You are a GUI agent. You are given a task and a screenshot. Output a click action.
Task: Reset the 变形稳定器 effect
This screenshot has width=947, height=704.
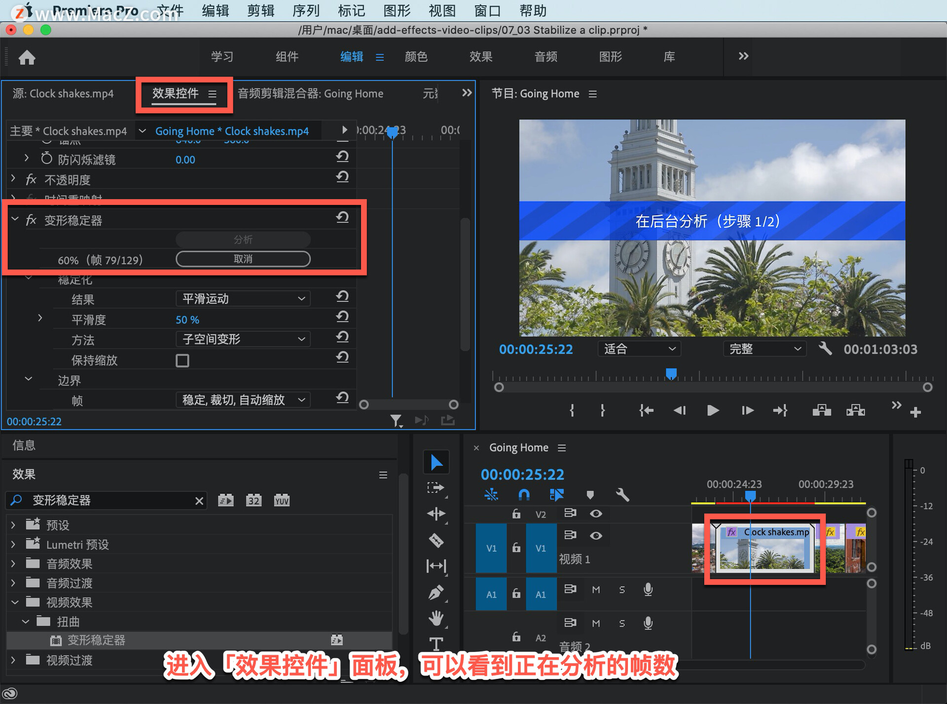(342, 217)
